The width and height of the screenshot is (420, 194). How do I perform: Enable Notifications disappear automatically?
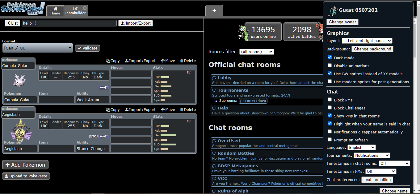330,132
